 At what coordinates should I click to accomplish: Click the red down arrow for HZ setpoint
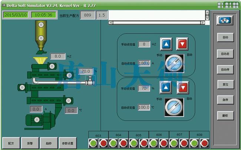point(182,44)
